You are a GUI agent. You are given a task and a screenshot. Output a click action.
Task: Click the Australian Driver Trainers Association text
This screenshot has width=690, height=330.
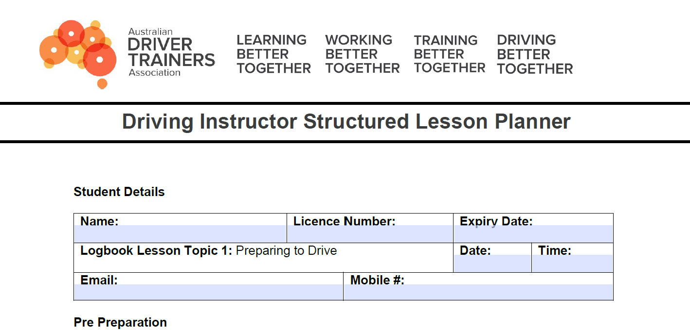pos(171,52)
